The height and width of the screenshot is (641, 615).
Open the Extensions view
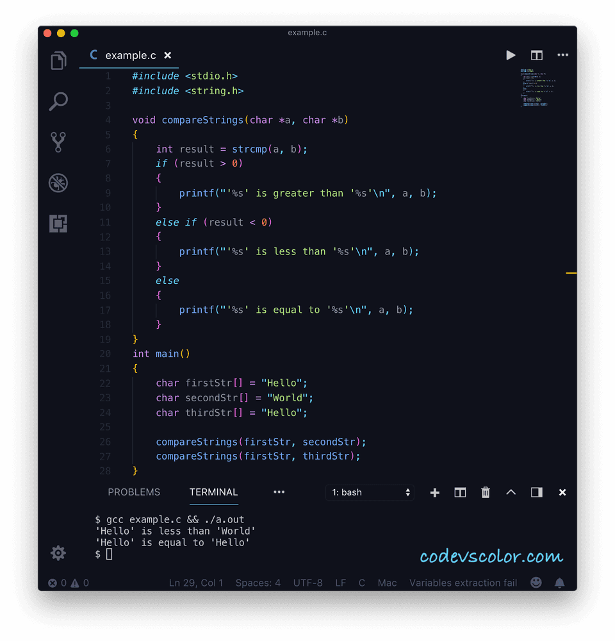tap(58, 223)
